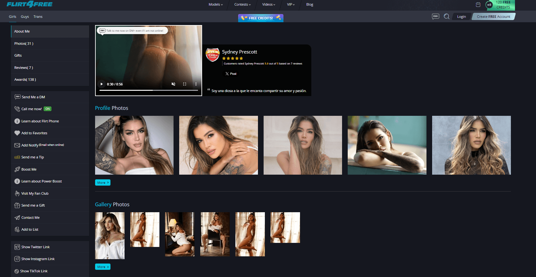Click the Call me now phone icon
The width and height of the screenshot is (536, 277).
click(17, 109)
